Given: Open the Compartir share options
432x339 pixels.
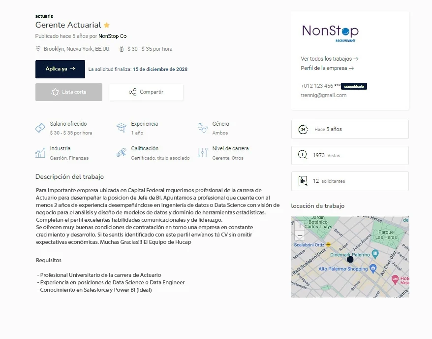Looking at the screenshot, I should click(146, 92).
